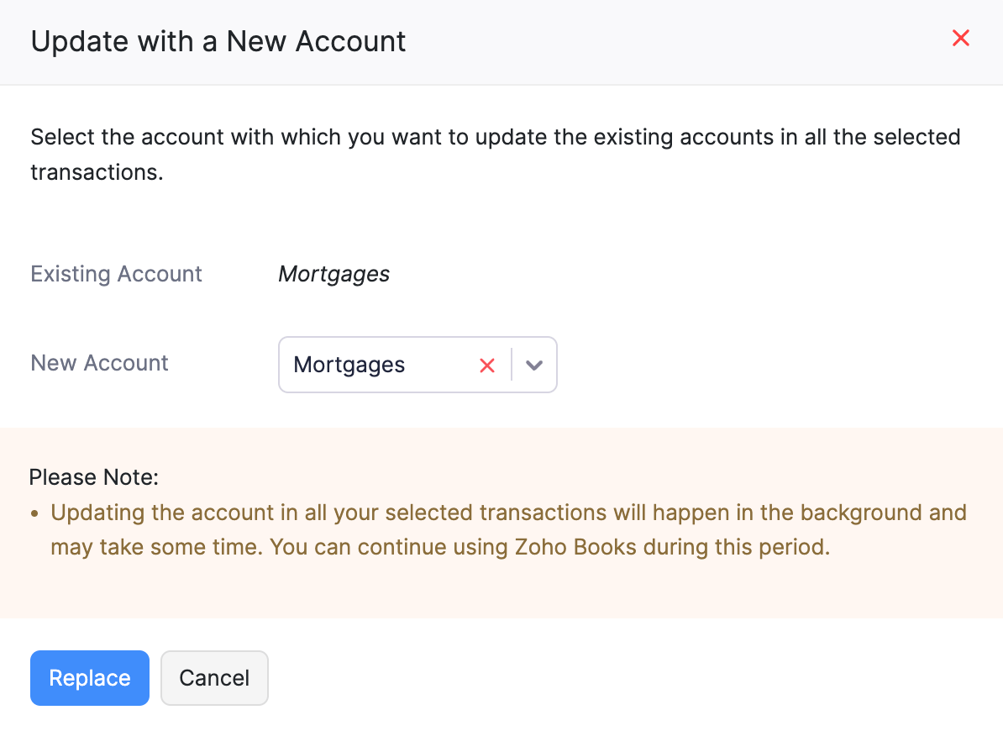Click the italic Mortgages existing account name
Screen dimensions: 1003x731
coord(333,274)
